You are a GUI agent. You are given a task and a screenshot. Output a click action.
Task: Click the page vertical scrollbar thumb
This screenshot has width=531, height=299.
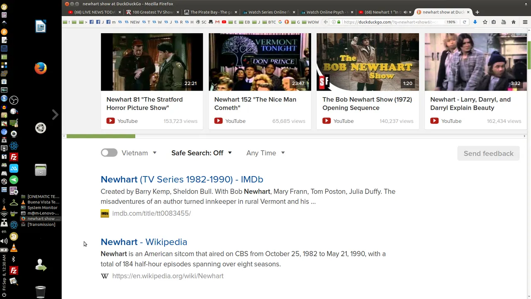click(529, 55)
